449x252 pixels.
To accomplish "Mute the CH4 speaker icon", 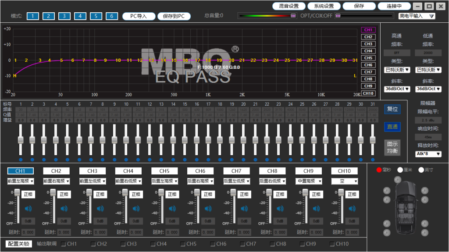I will 136,209.
